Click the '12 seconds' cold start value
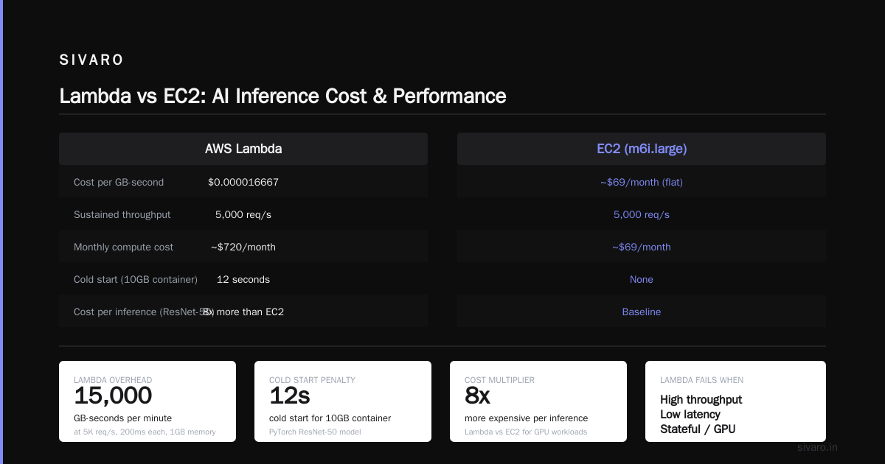Screen dimensions: 885x464 [243, 279]
